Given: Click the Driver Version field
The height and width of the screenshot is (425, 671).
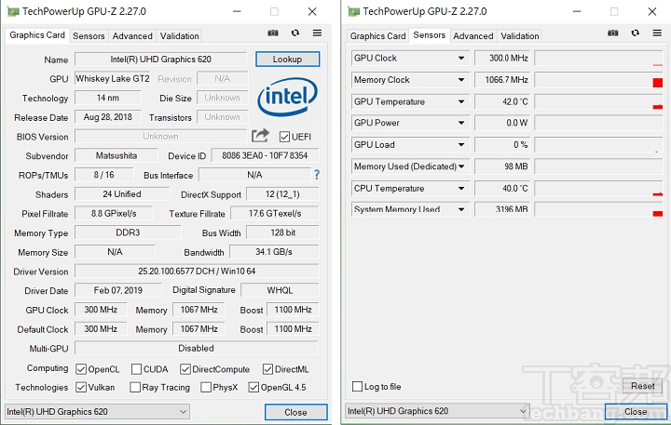Looking at the screenshot, I should 197,272.
